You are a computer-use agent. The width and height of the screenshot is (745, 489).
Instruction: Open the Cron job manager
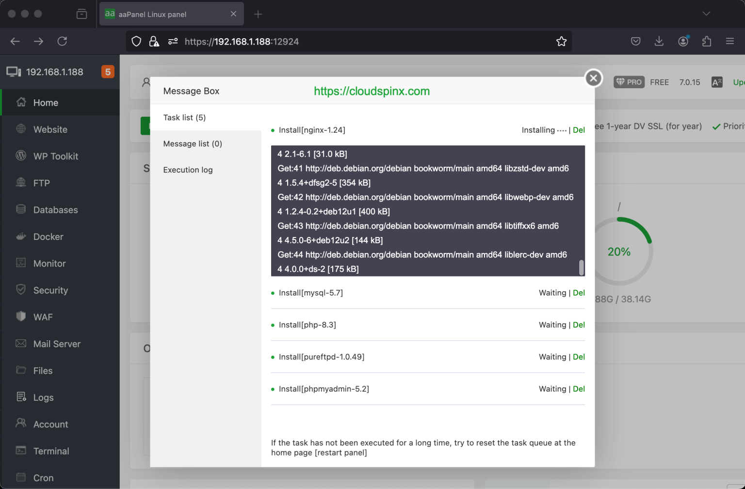tap(43, 477)
